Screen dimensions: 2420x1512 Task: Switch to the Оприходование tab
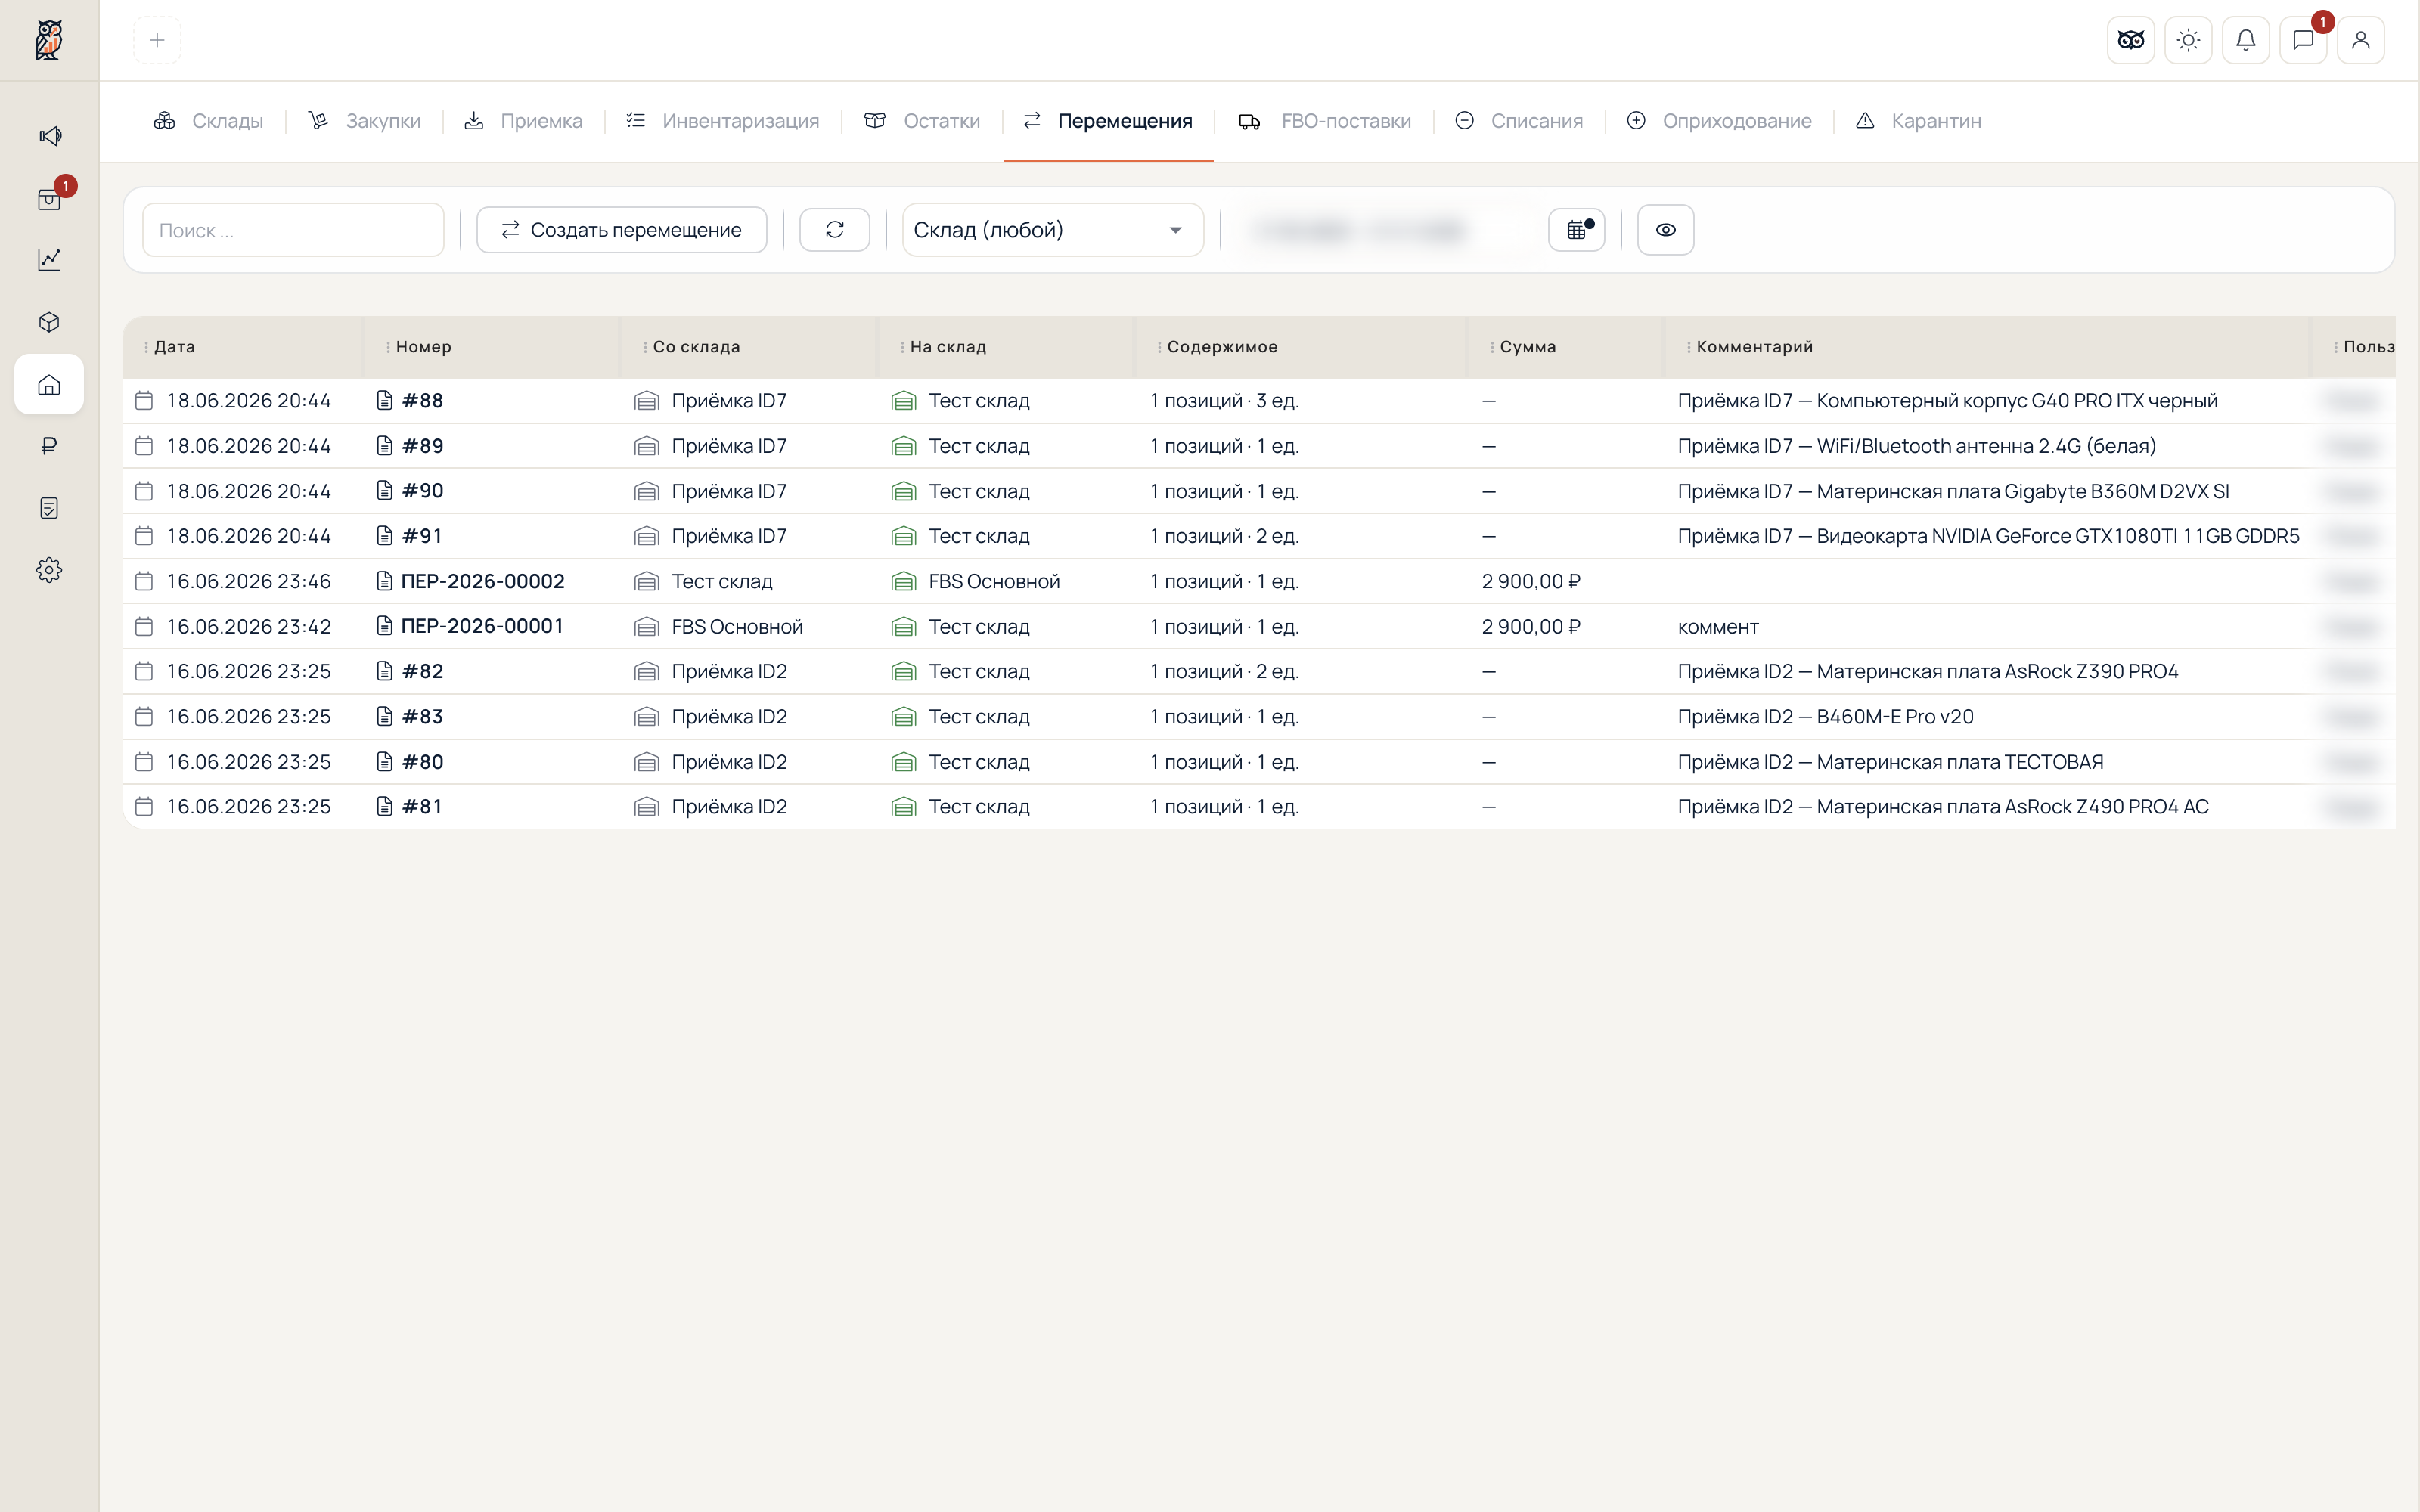[x=1719, y=121]
